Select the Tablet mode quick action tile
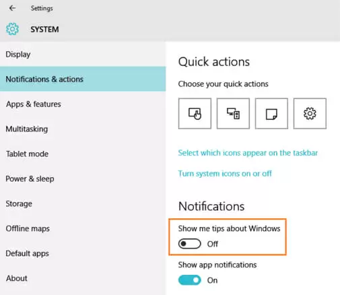The height and width of the screenshot is (295, 340). (x=195, y=113)
